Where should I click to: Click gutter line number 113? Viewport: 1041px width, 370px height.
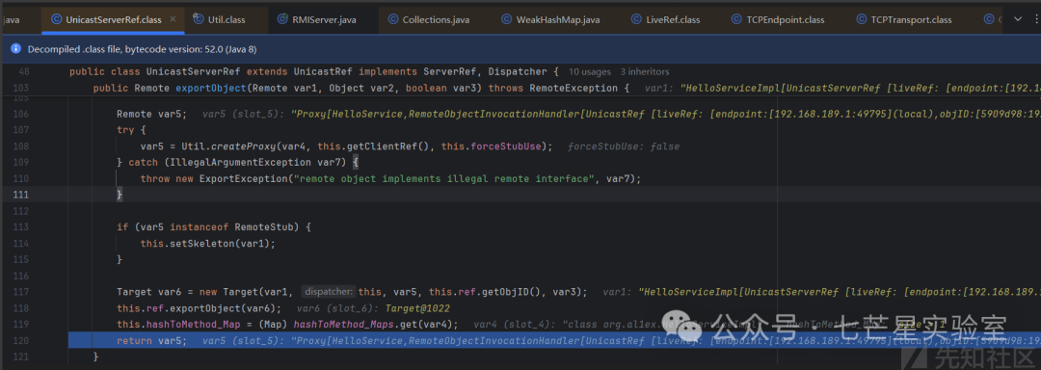tap(21, 226)
